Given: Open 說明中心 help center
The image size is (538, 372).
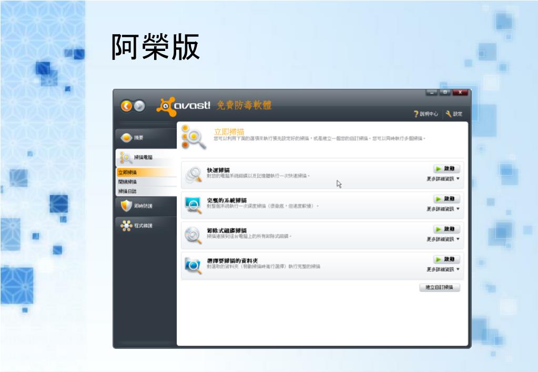Looking at the screenshot, I should pos(426,114).
